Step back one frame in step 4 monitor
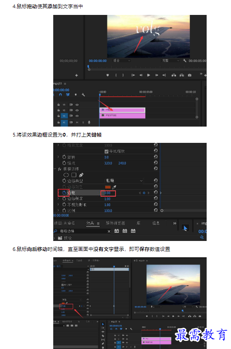Image resolution: width=231 pixels, height=349 pixels. [141, 75]
